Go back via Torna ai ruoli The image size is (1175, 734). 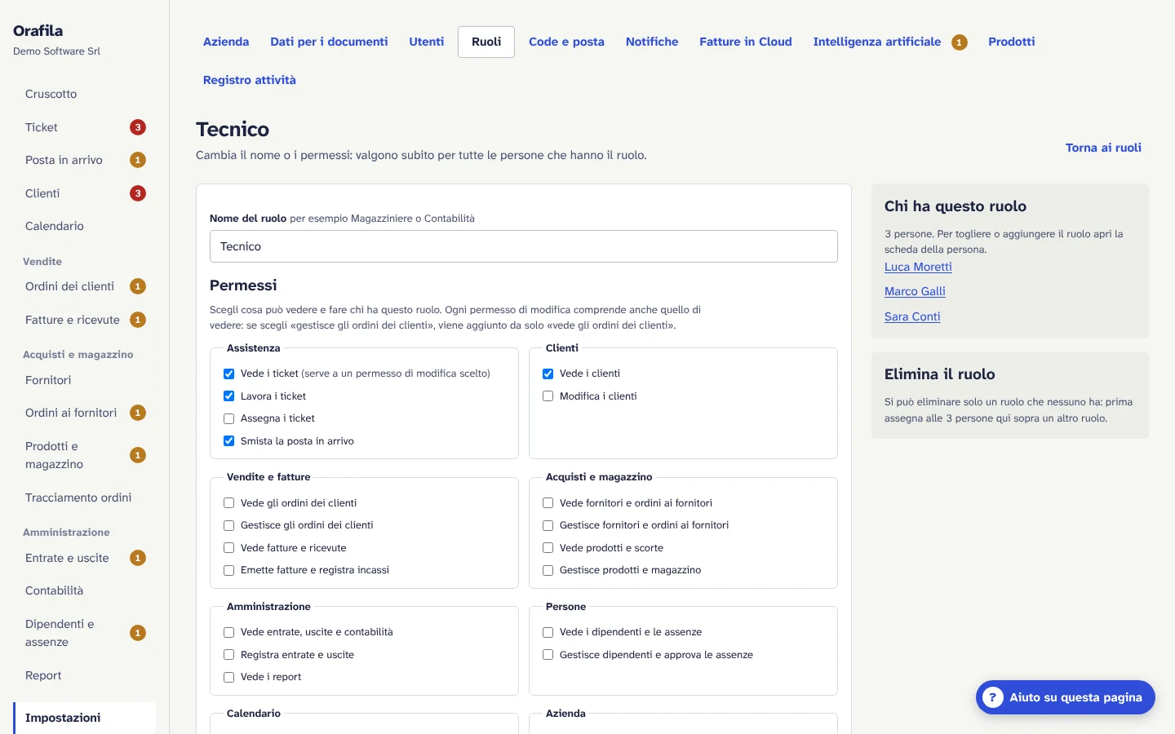(1103, 148)
